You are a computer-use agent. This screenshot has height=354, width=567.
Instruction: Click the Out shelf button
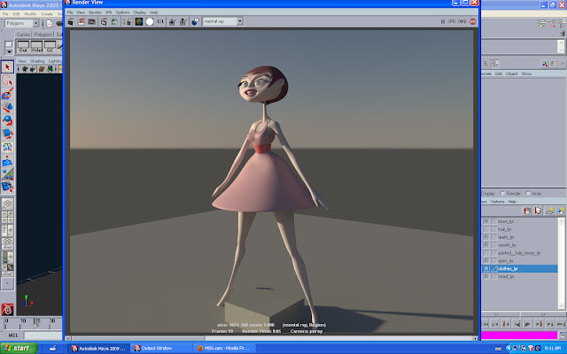[x=23, y=47]
